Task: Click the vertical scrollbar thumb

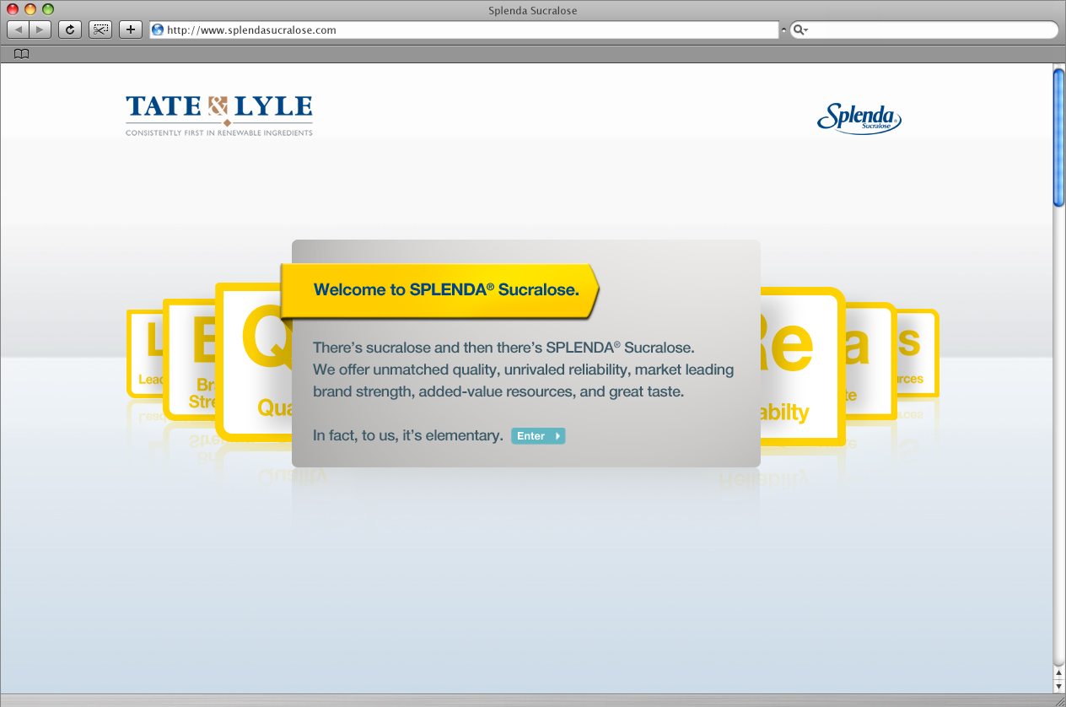Action: pos(1059,138)
